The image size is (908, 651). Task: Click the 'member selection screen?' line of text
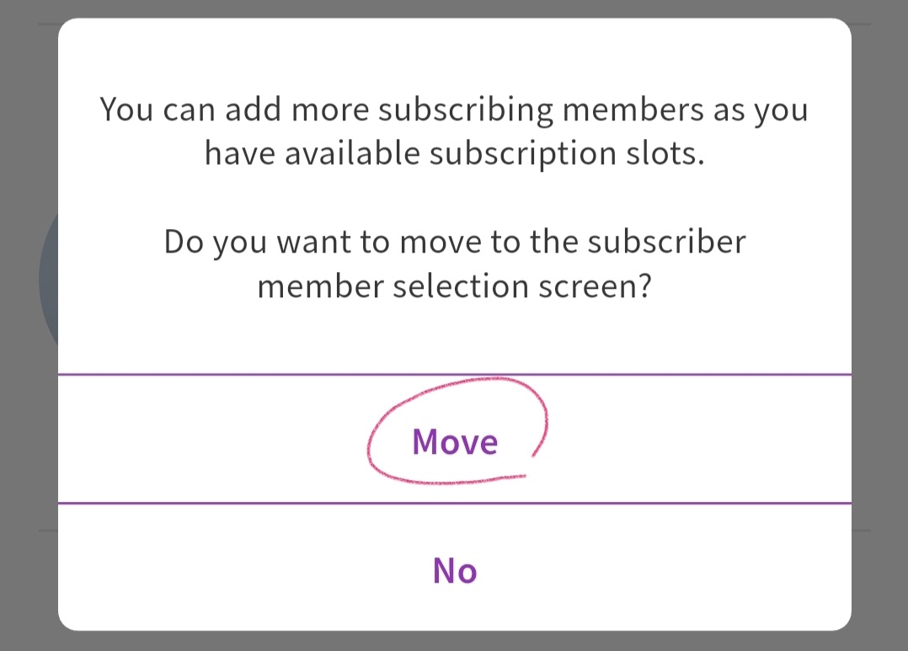pyautogui.click(x=454, y=286)
